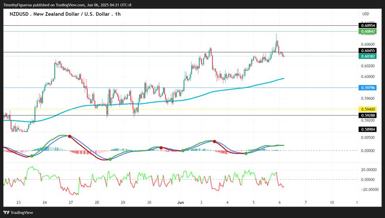Click the cyan moving average line end

point(284,78)
